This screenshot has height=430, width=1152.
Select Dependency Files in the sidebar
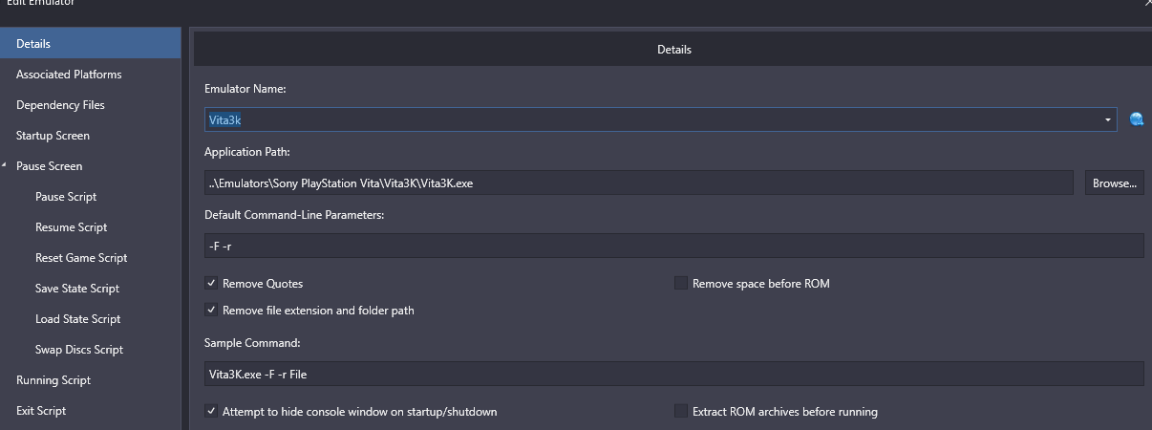pyautogui.click(x=60, y=105)
